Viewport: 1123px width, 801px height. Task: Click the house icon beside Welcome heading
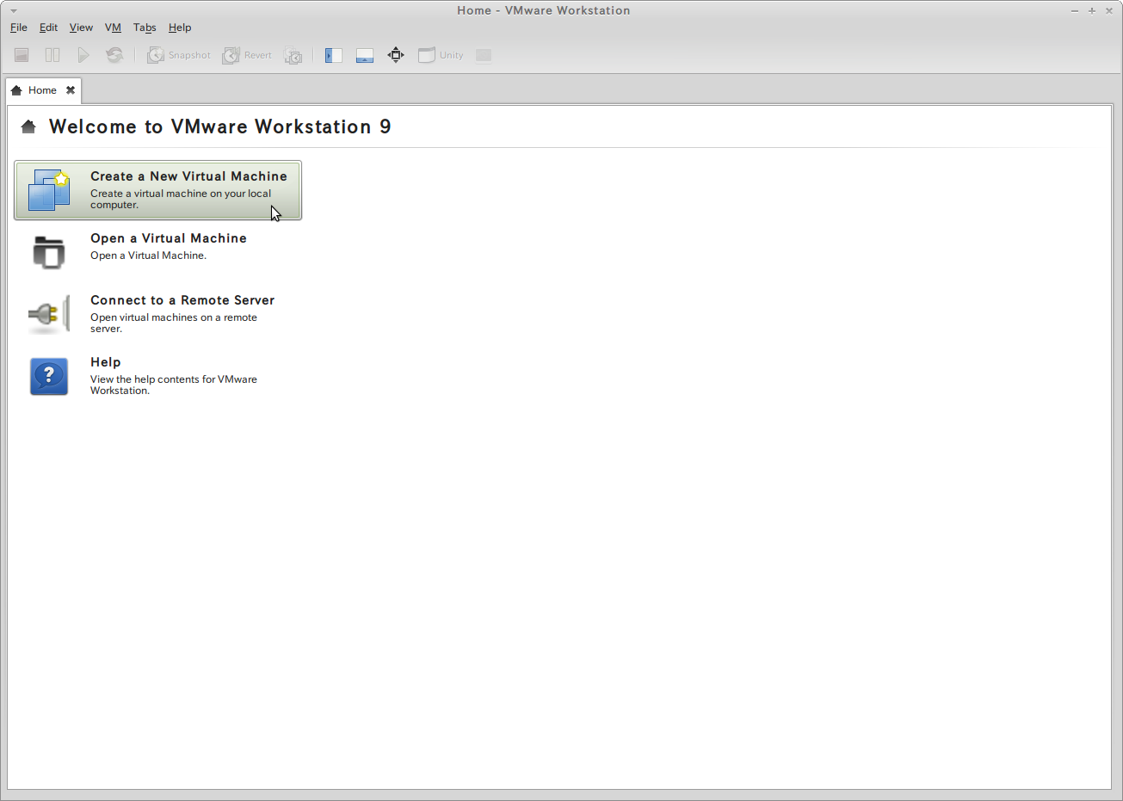(28, 127)
